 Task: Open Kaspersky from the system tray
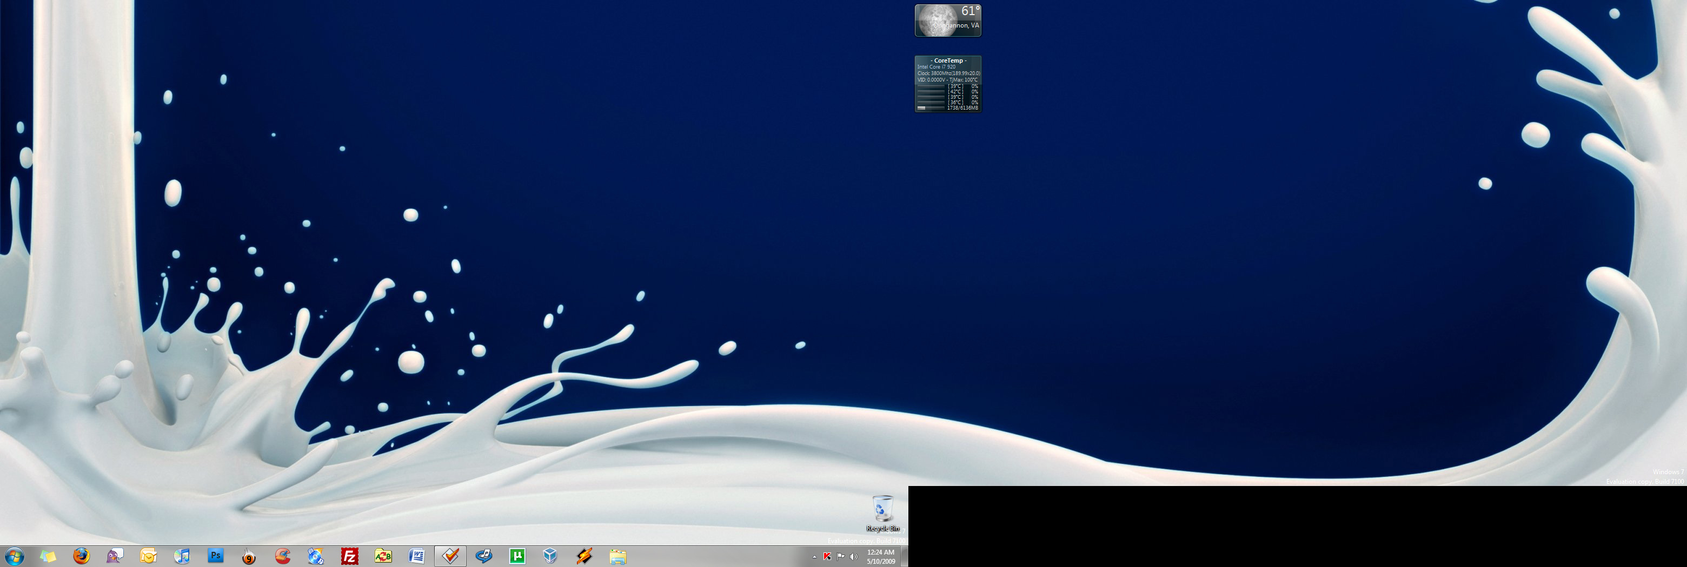827,557
